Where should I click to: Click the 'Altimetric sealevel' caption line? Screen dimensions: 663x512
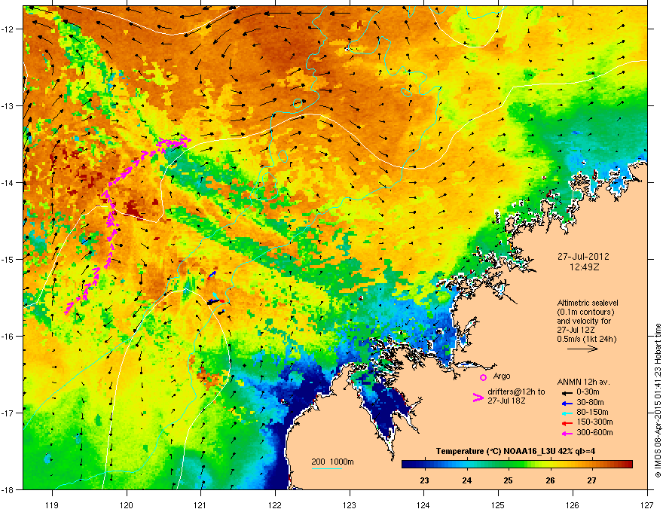(588, 303)
